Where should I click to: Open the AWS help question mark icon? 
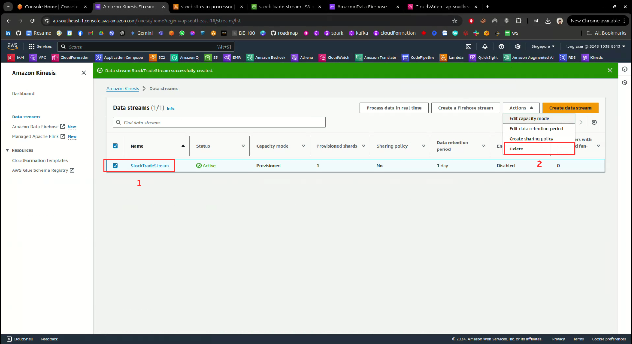coord(501,46)
